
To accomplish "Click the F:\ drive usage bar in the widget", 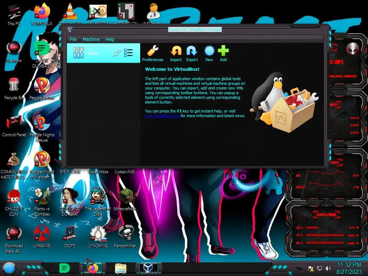I will click(x=325, y=235).
